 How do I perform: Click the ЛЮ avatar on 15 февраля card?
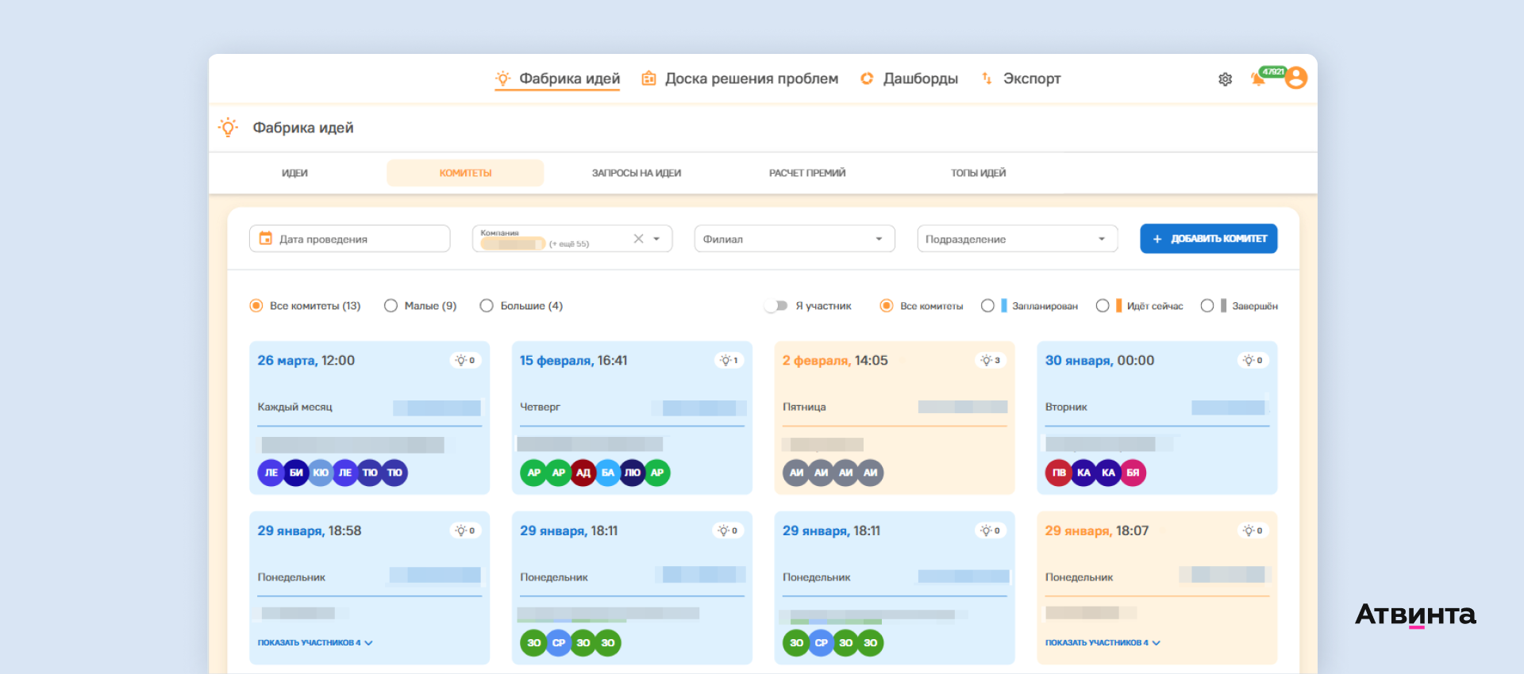[x=633, y=473]
